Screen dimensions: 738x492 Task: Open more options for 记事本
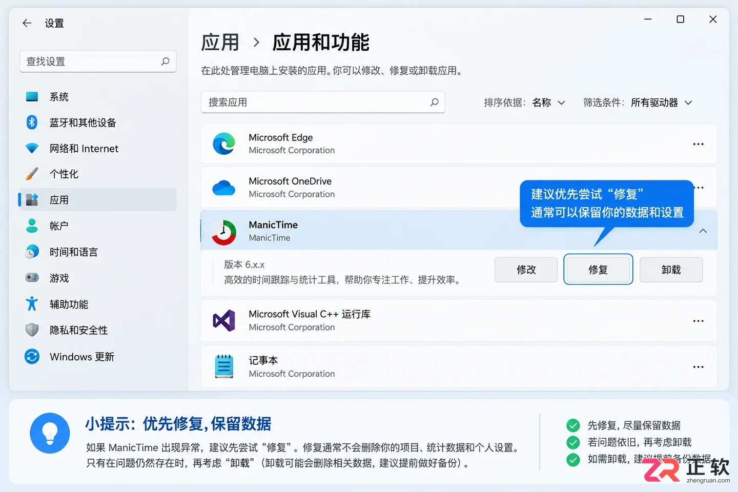(698, 367)
